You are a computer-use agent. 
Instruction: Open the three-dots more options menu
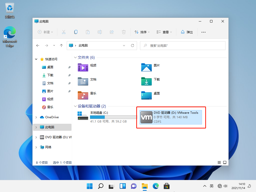pyautogui.click(x=203, y=32)
